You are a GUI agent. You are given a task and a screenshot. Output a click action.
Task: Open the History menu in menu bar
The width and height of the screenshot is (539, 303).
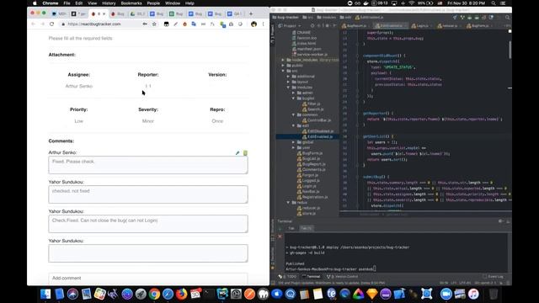[109, 3]
